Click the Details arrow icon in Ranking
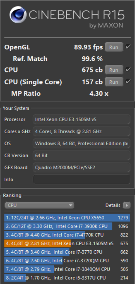 pos(127,205)
